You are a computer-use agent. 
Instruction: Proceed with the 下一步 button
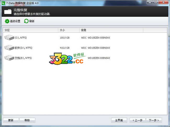pos(154,120)
